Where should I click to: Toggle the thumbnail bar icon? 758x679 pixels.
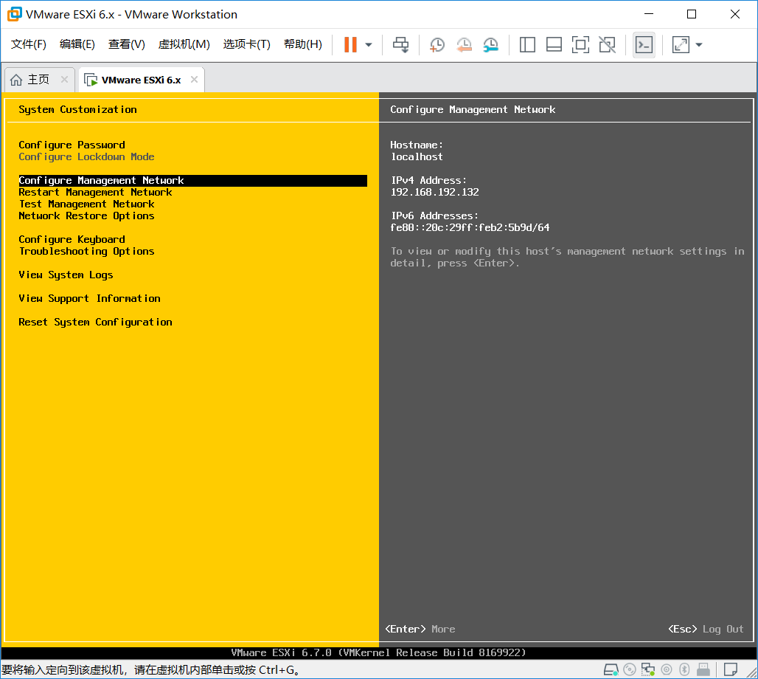(554, 44)
